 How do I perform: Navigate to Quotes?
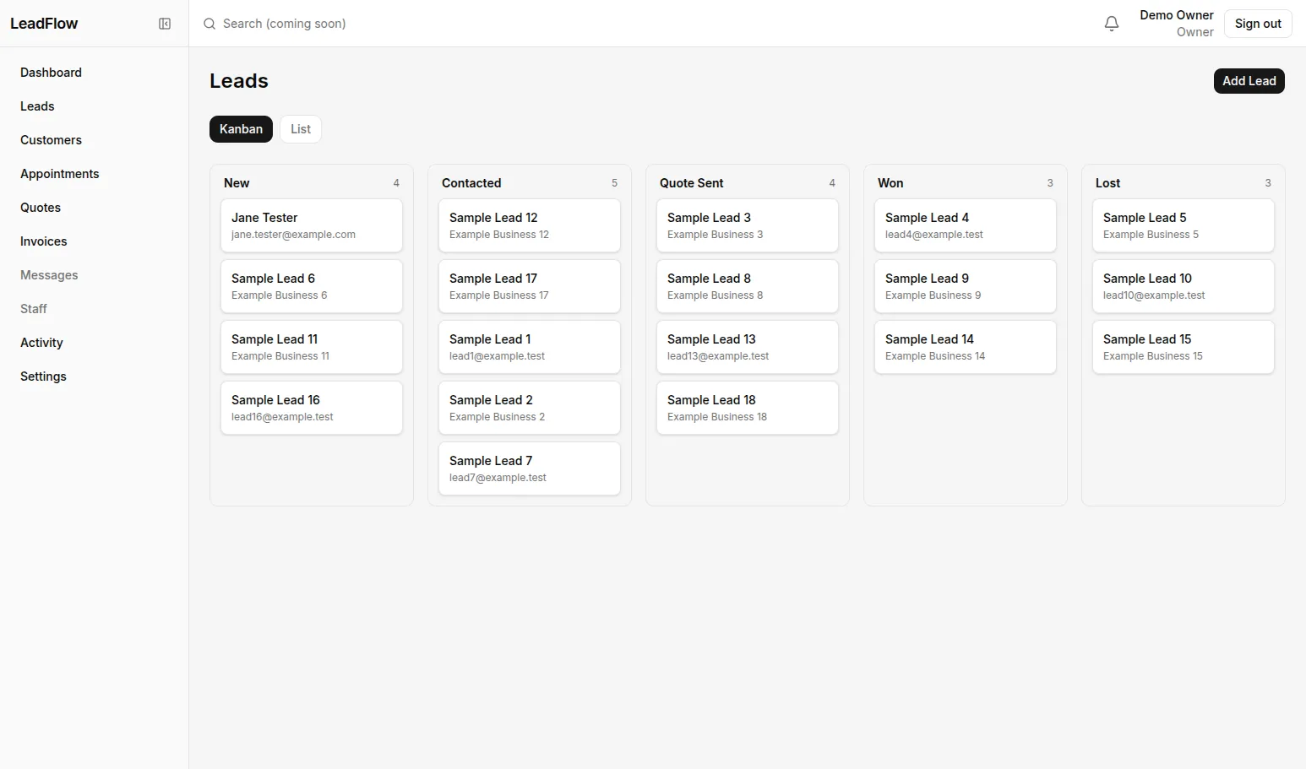pos(41,208)
